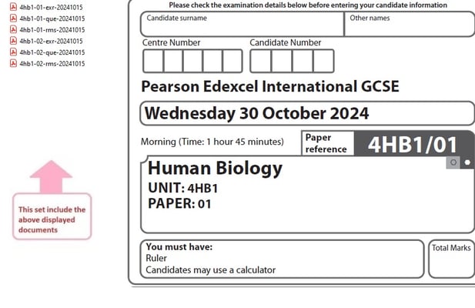Click the PDF icon beside 4hb1-02-rms-20241015
This screenshot has width=475, height=308.
click(x=13, y=64)
